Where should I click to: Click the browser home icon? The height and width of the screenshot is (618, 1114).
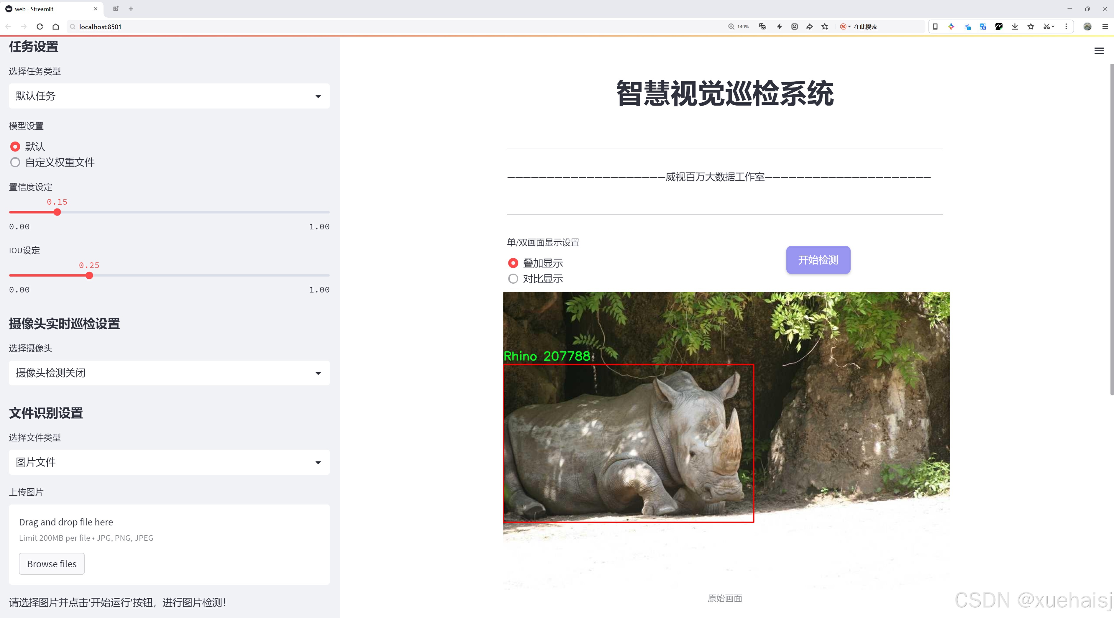coord(56,27)
